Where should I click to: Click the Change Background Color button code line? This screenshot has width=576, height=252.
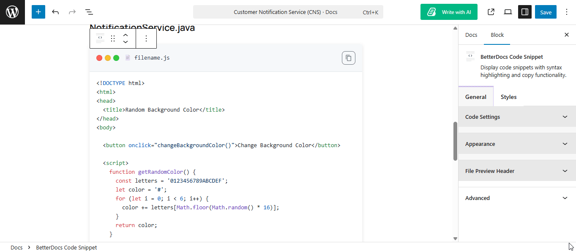221,145
